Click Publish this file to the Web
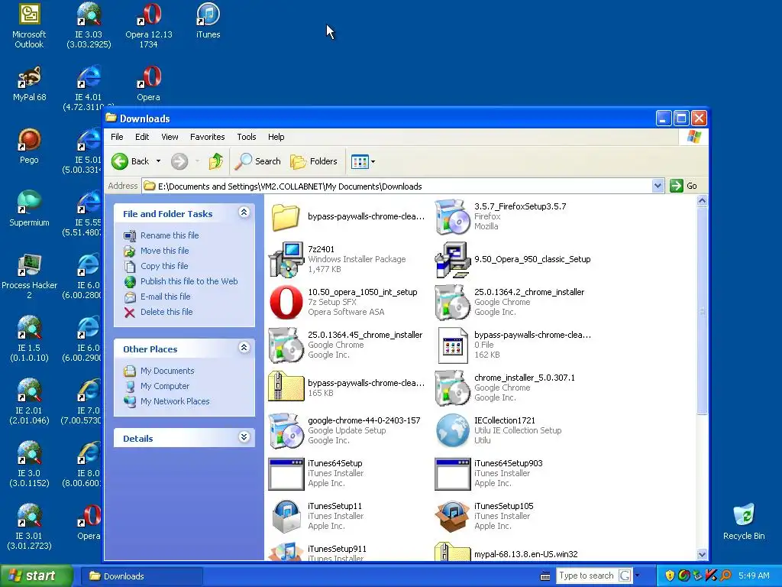This screenshot has height=587, width=782. click(189, 281)
